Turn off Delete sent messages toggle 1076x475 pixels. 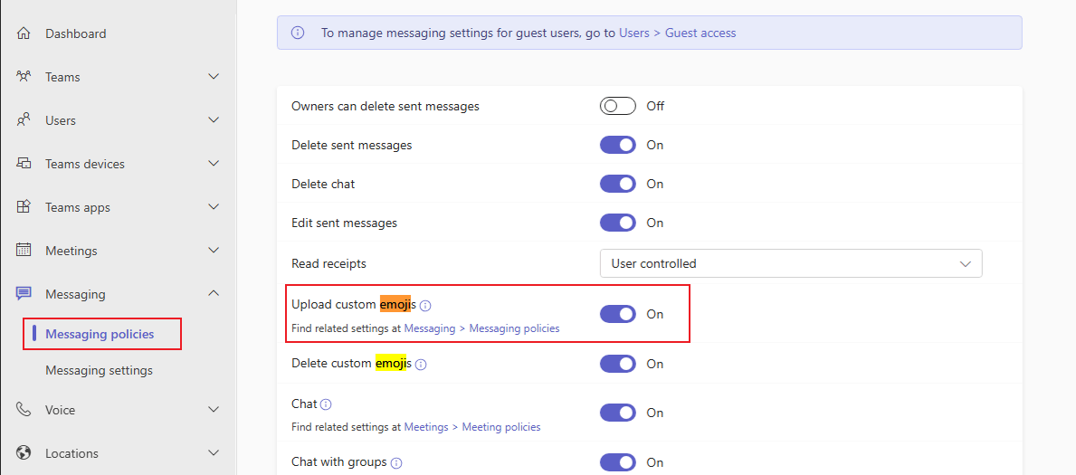(x=617, y=145)
